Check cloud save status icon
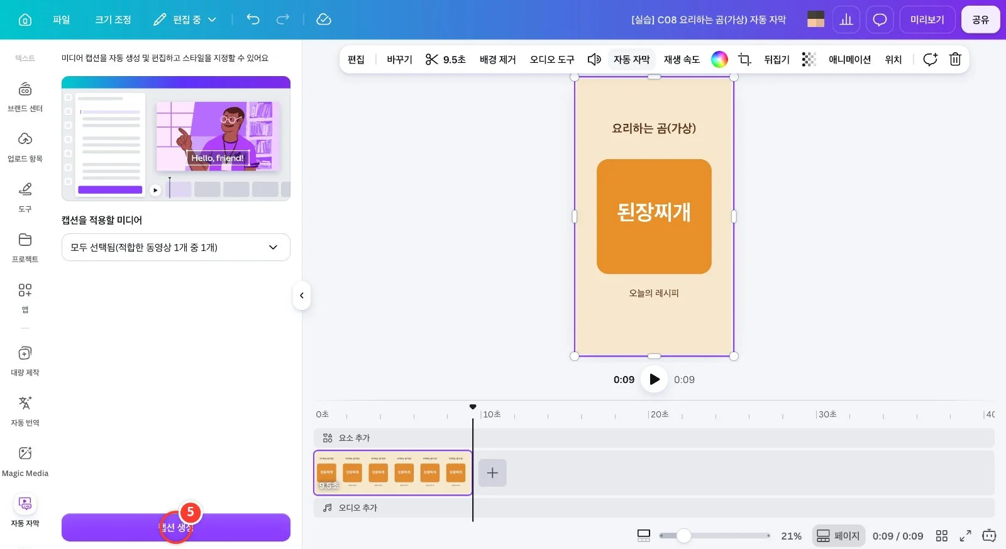Screen dimensions: 1006x549 (x=324, y=19)
